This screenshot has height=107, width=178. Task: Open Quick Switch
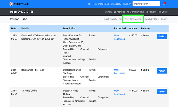click(x=110, y=19)
